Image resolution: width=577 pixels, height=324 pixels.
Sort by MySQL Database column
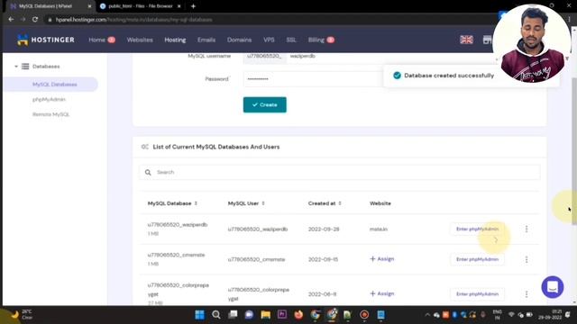(x=172, y=203)
